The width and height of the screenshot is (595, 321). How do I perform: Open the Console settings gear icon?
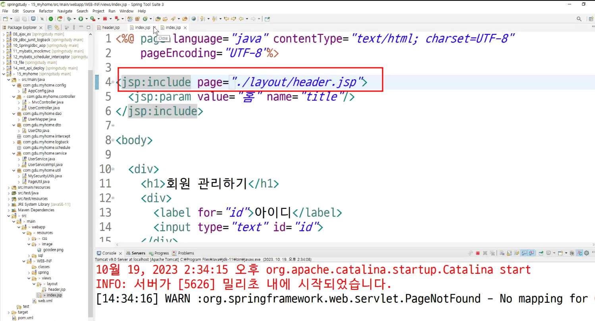586,253
